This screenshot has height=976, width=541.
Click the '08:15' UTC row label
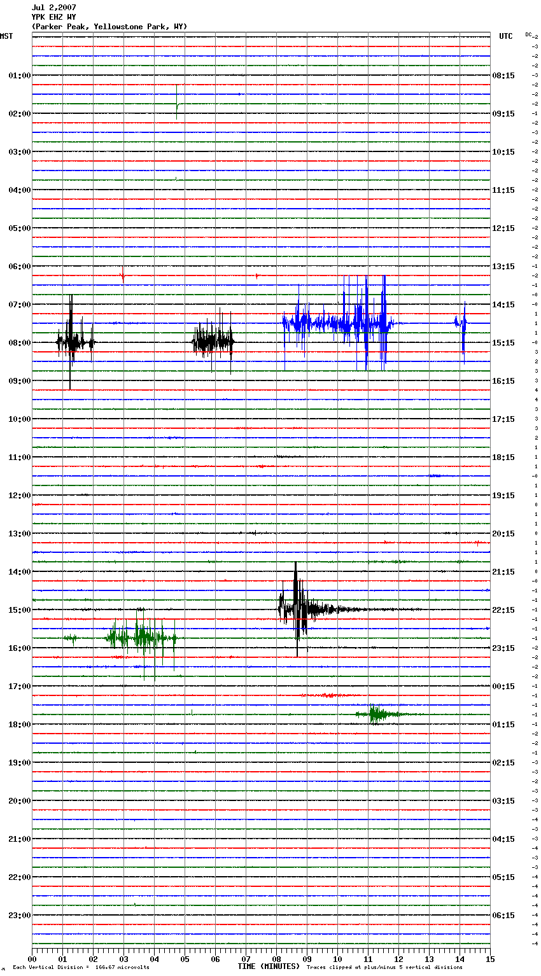[503, 76]
